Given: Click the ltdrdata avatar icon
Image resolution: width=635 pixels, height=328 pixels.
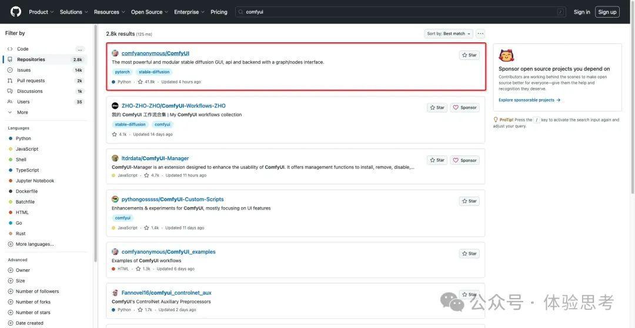Looking at the screenshot, I should pyautogui.click(x=115, y=158).
